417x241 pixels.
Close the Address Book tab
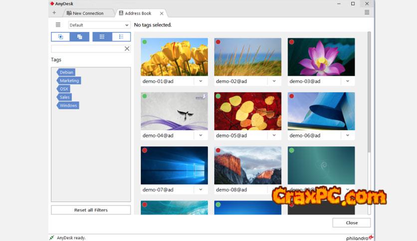coord(161,13)
